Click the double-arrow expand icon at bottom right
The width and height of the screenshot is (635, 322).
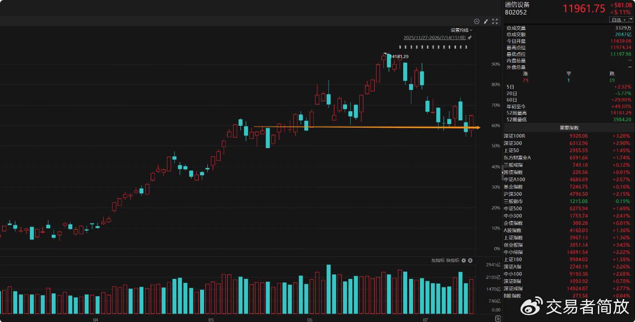click(x=498, y=318)
